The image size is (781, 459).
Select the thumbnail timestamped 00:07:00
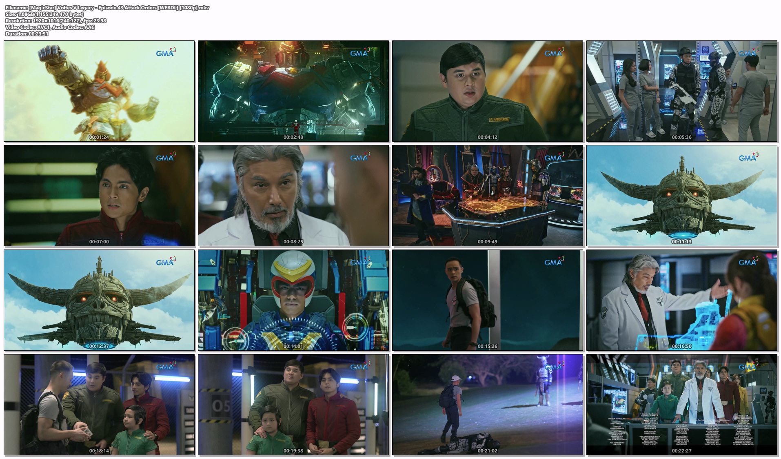pos(99,196)
